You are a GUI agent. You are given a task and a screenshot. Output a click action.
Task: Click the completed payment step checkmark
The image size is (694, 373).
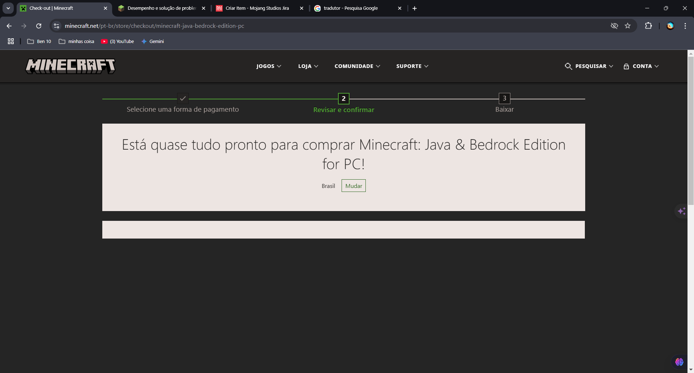click(183, 98)
